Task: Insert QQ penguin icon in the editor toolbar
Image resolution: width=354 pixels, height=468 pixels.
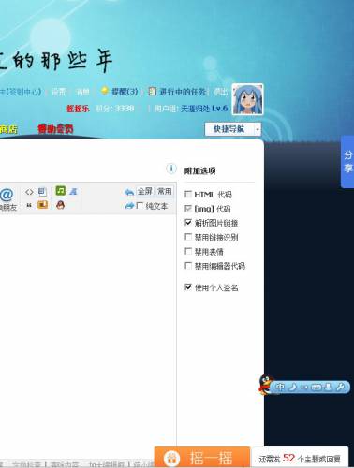Action: click(x=60, y=205)
